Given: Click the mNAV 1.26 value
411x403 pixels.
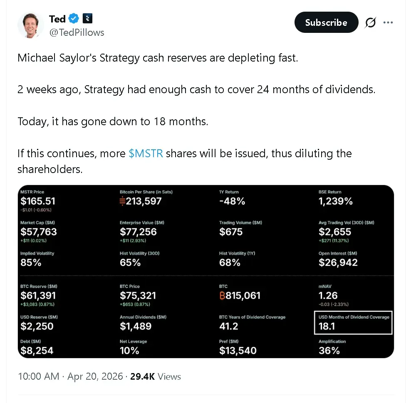Looking at the screenshot, I should click(x=328, y=296).
